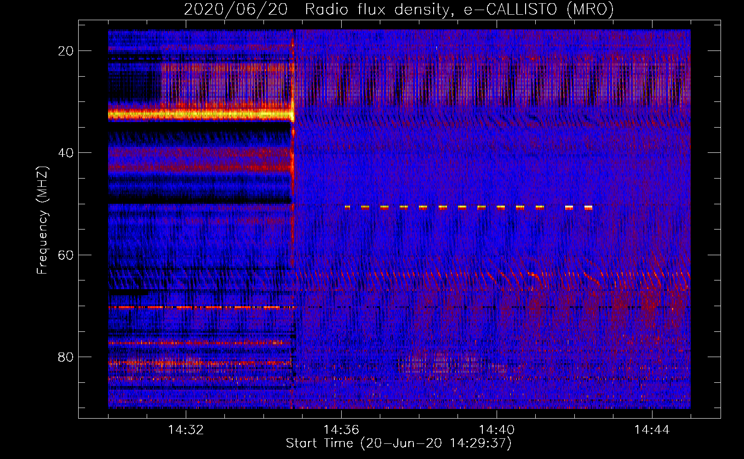Click the bright yellow emission band near 32 MHz
This screenshot has height=459, width=744.
(200, 114)
